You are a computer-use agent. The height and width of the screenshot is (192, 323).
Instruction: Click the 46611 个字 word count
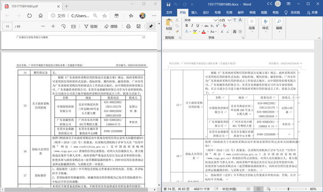pos(202,189)
